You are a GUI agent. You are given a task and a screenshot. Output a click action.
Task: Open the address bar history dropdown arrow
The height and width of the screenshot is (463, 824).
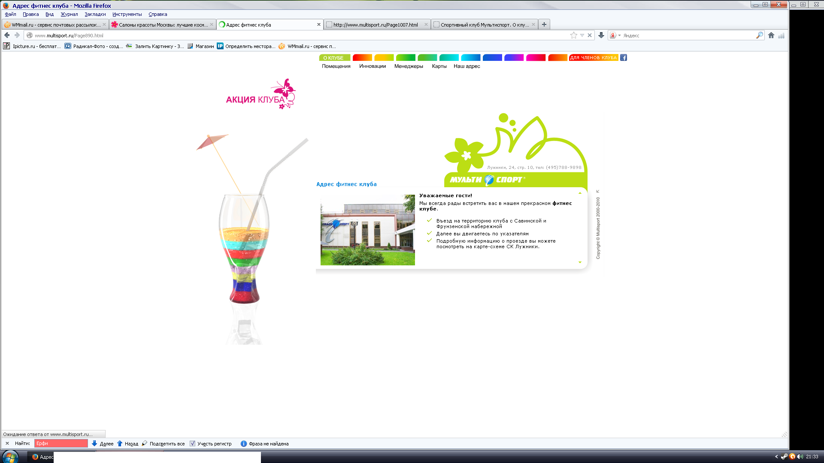(582, 35)
